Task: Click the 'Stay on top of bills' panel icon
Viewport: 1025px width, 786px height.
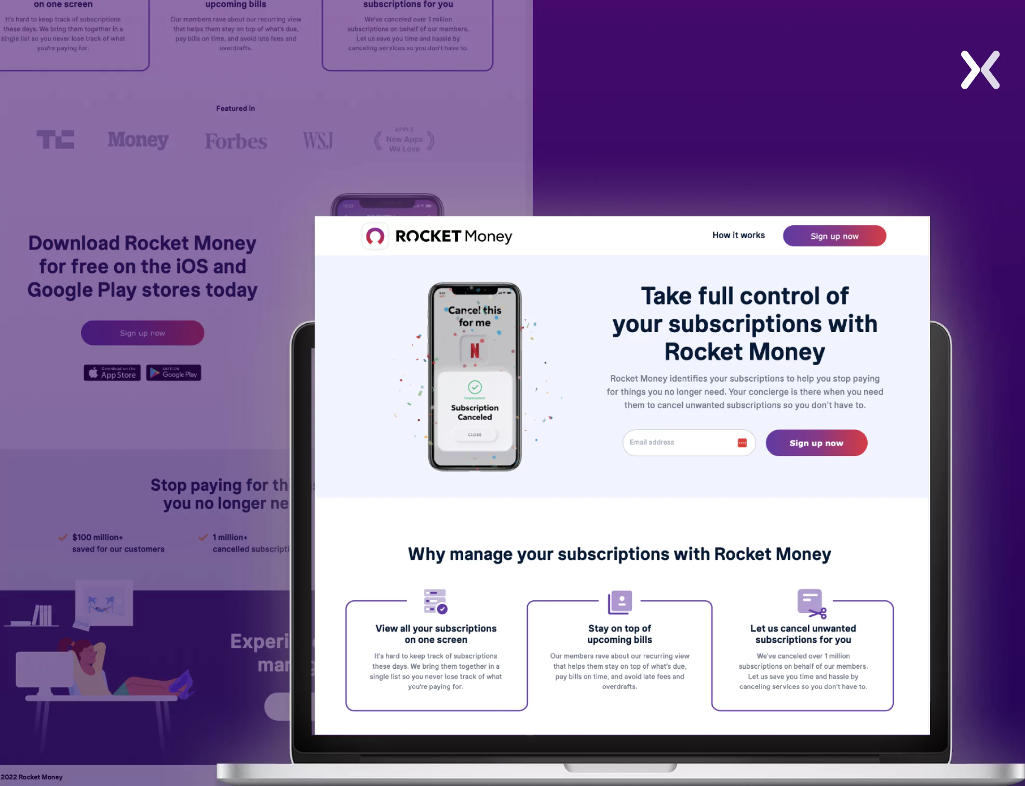Action: 619,601
